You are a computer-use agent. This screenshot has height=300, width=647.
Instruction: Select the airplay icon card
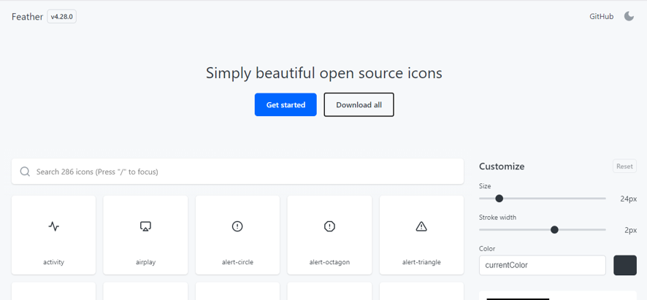pos(145,235)
